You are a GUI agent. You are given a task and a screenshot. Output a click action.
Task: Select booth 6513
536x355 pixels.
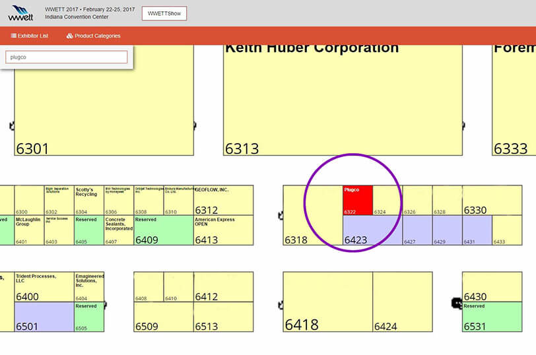(223, 317)
